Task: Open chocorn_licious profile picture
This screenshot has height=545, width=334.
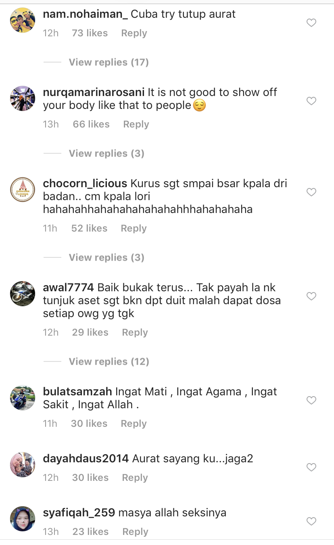Action: pos(23,189)
